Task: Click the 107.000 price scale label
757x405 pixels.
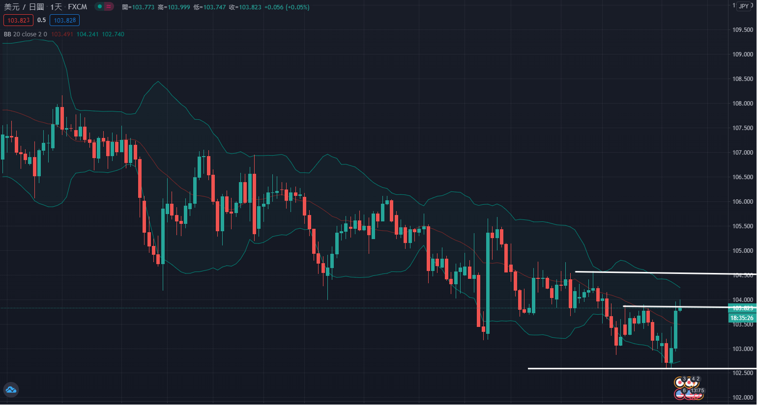Action: 742,153
